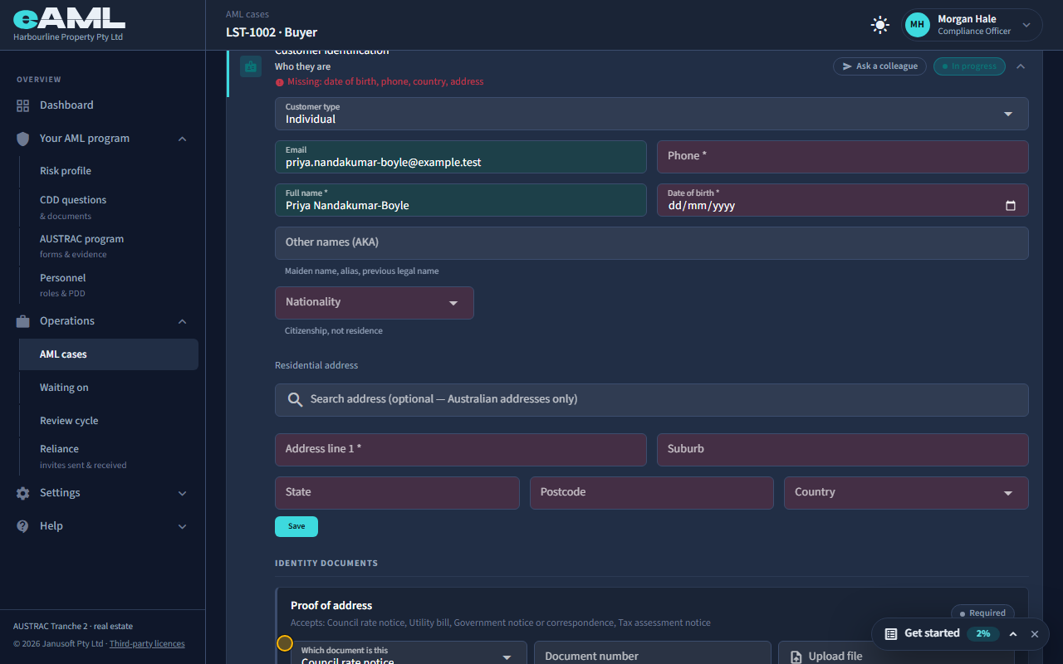The height and width of the screenshot is (664, 1063).
Task: Click the orange circle marker beside Proof of address
Action: coord(285,643)
